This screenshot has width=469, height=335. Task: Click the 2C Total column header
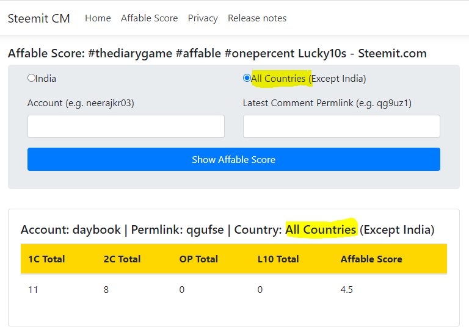(x=122, y=259)
